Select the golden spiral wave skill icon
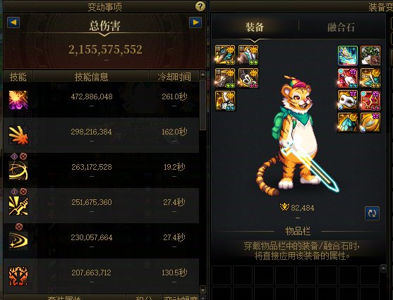393x300 pixels. click(18, 241)
